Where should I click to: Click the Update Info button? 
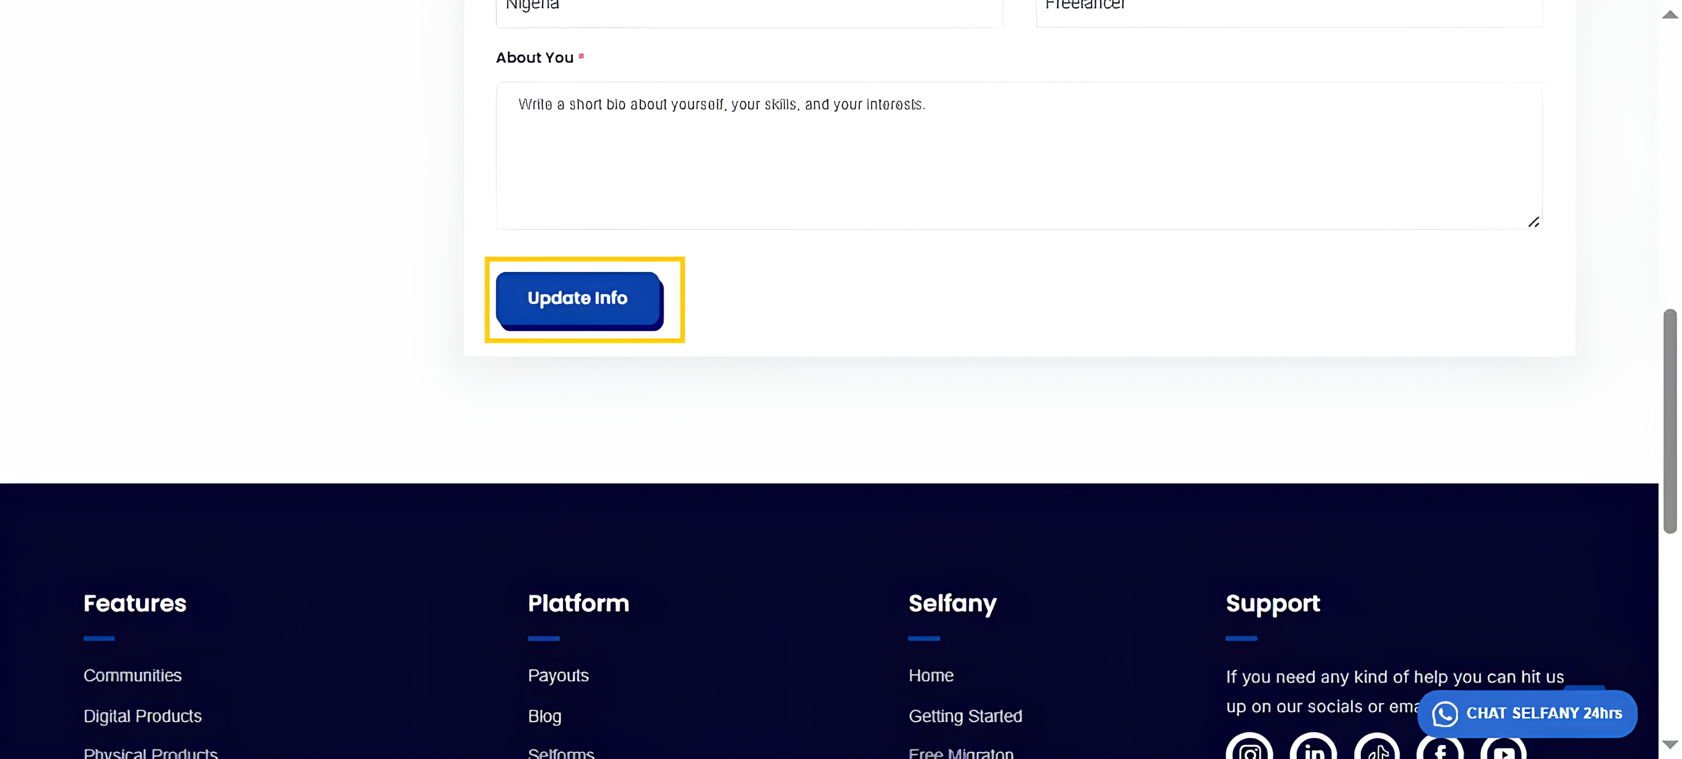coord(579,300)
